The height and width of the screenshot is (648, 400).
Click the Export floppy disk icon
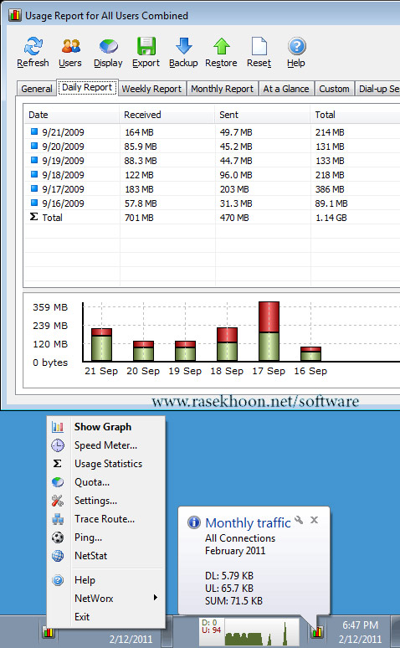[146, 46]
